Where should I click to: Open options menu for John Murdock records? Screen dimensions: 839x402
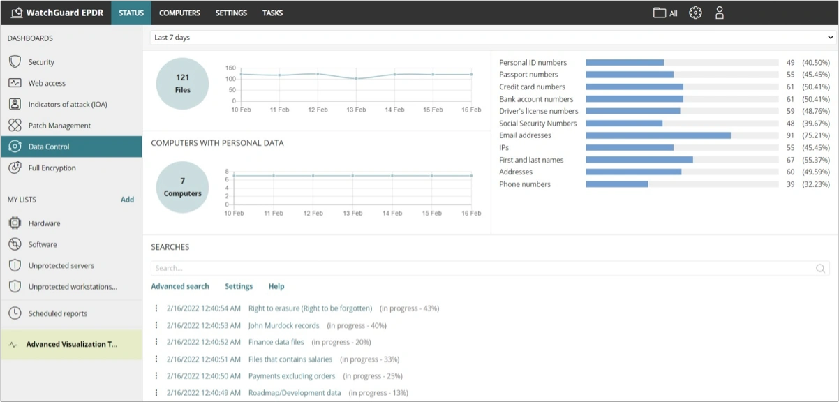pos(156,325)
